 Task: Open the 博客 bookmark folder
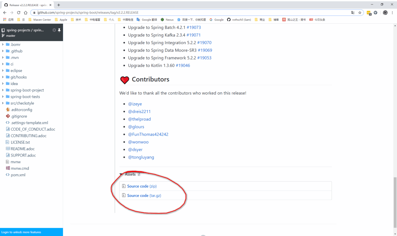[x=274, y=20]
